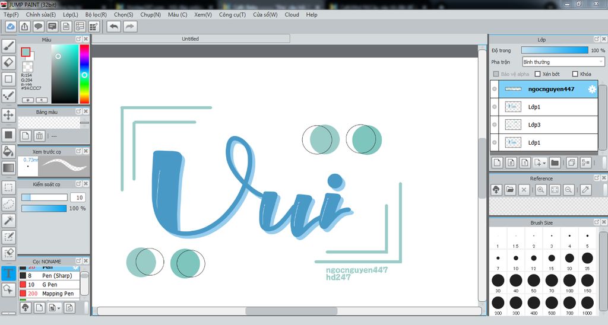Screen dimensions: 608x325
Task: Toggle visibility of Lớp3 layer
Action: [x=495, y=125]
